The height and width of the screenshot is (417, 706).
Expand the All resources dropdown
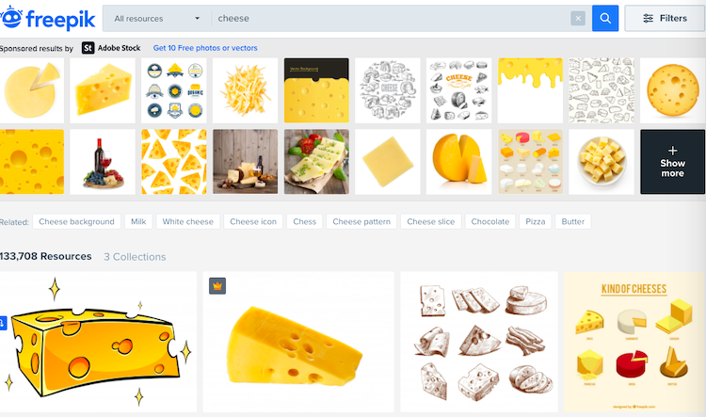click(156, 19)
